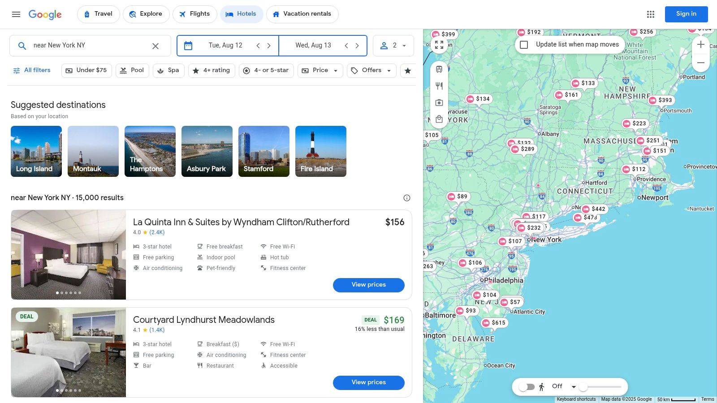Open walking distance Off dropdown
Screen dimensions: 717x403
click(564, 386)
